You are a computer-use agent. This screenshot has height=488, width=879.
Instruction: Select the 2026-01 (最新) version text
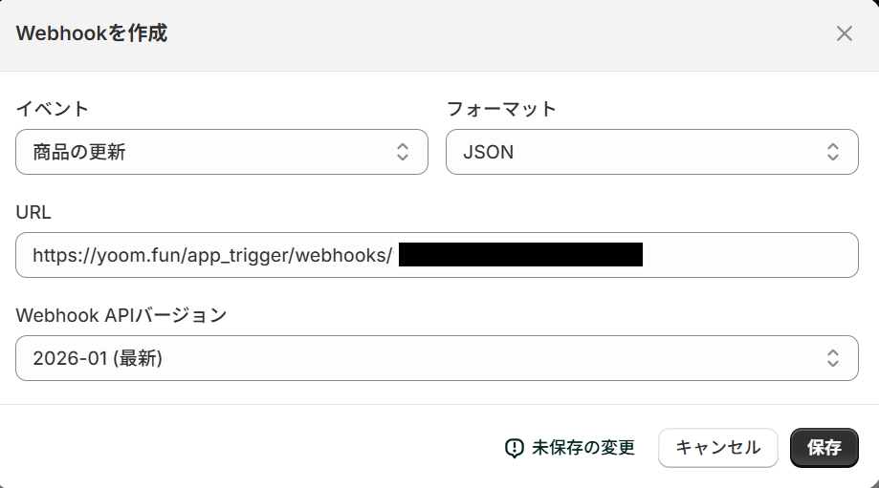pyautogui.click(x=97, y=358)
